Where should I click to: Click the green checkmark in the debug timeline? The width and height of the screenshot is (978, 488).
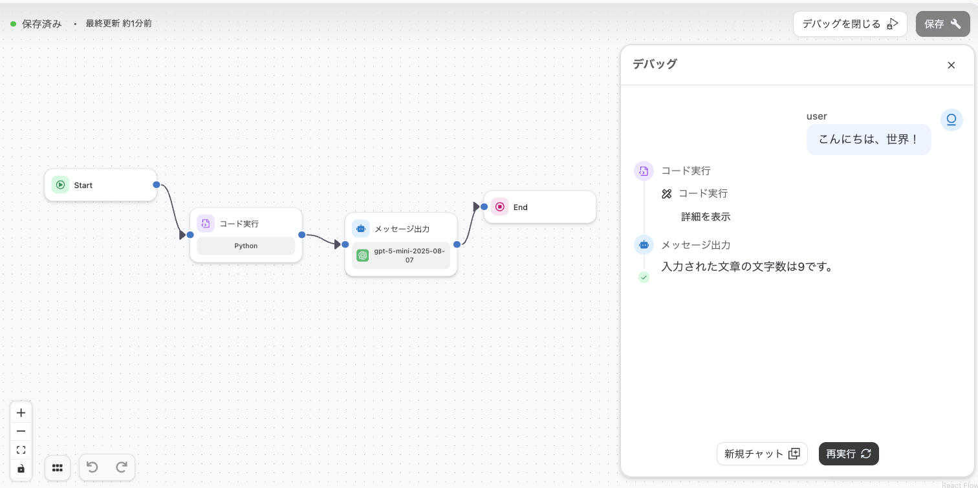pyautogui.click(x=644, y=277)
